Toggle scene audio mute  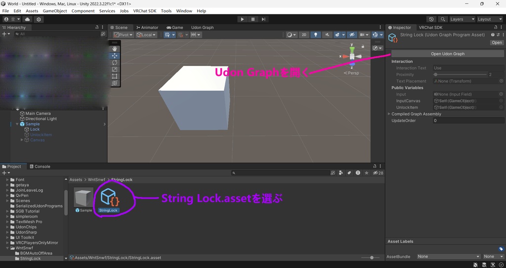[x=327, y=35]
